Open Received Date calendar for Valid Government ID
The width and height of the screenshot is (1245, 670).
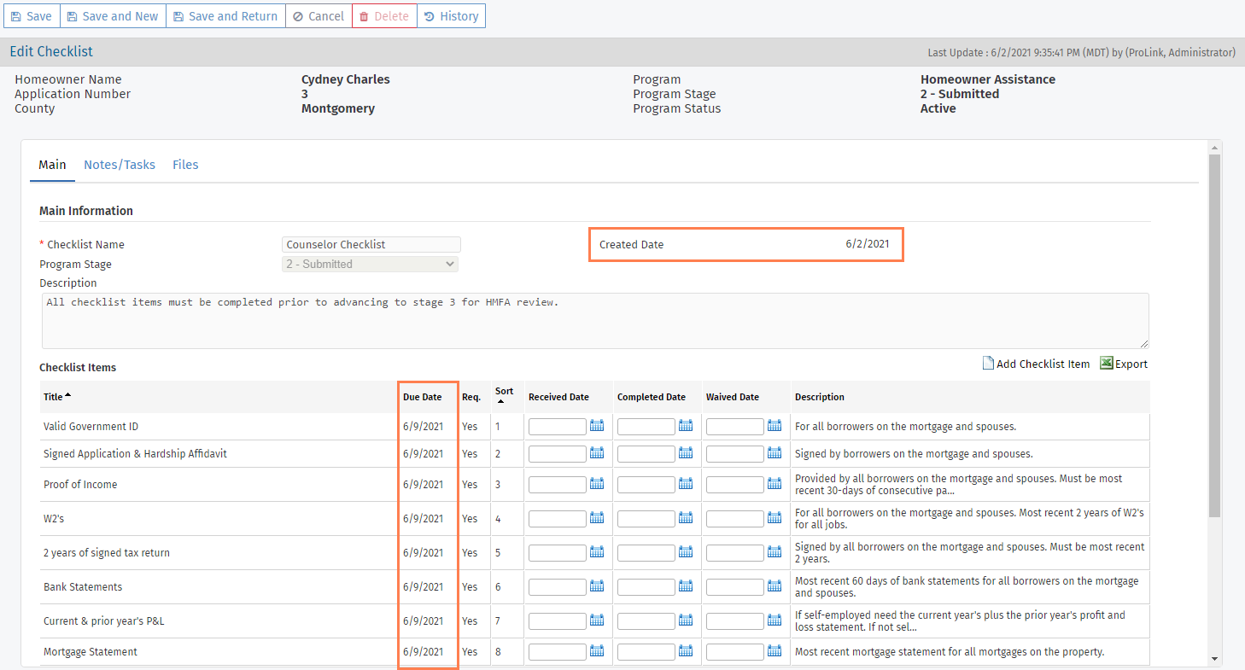(597, 426)
